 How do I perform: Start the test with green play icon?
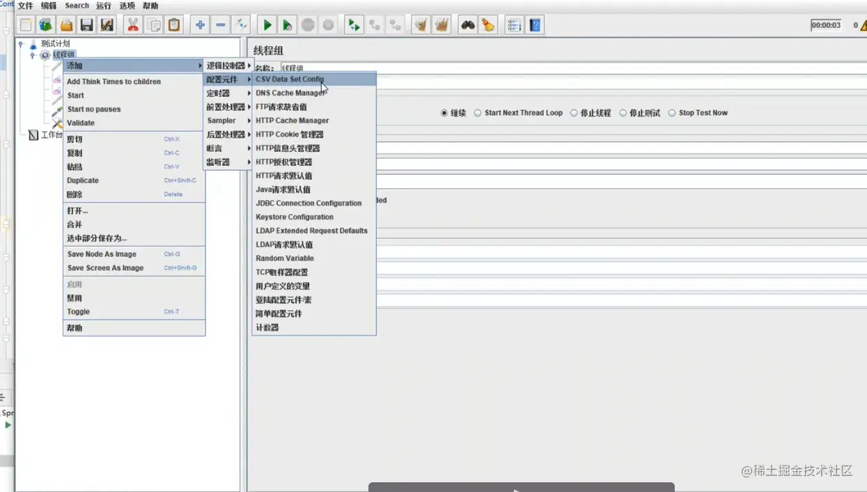tap(267, 25)
